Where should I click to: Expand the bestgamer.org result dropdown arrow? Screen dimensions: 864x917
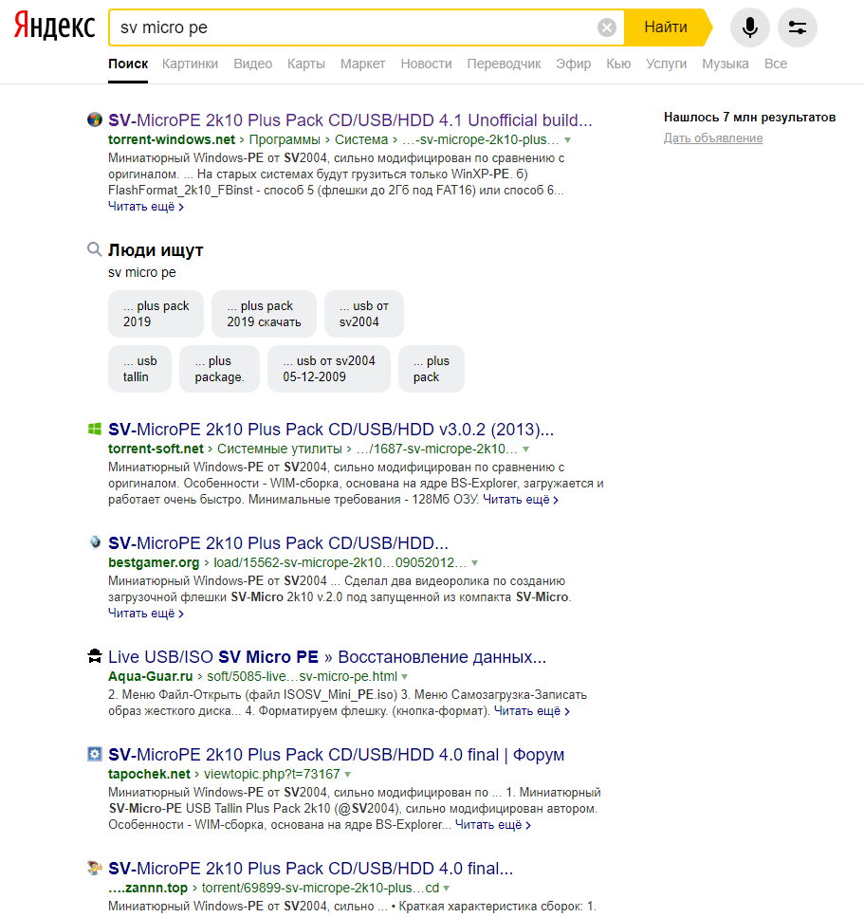[x=474, y=563]
